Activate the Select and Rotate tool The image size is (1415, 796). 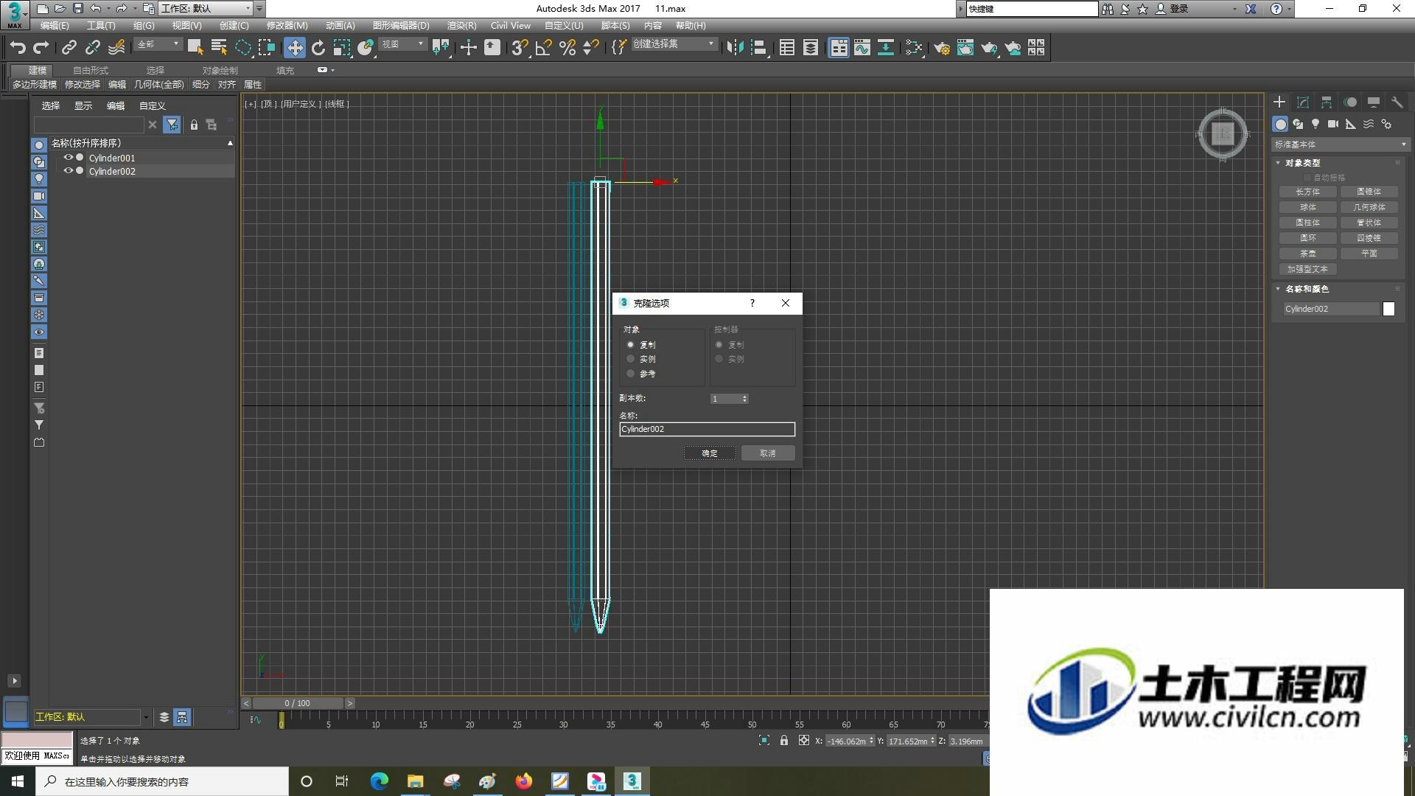pyautogui.click(x=318, y=48)
